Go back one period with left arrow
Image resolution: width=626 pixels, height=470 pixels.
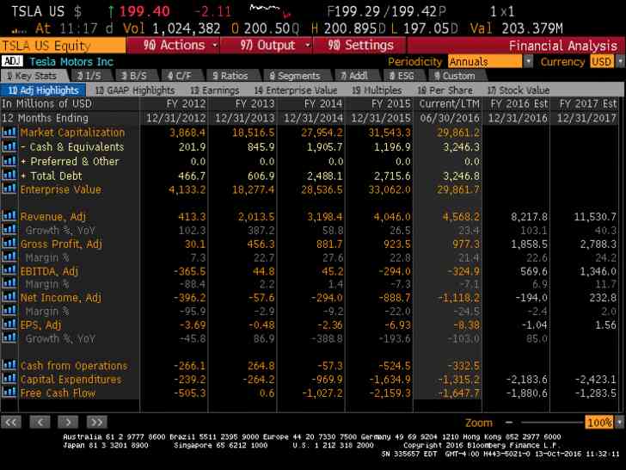tap(40, 422)
